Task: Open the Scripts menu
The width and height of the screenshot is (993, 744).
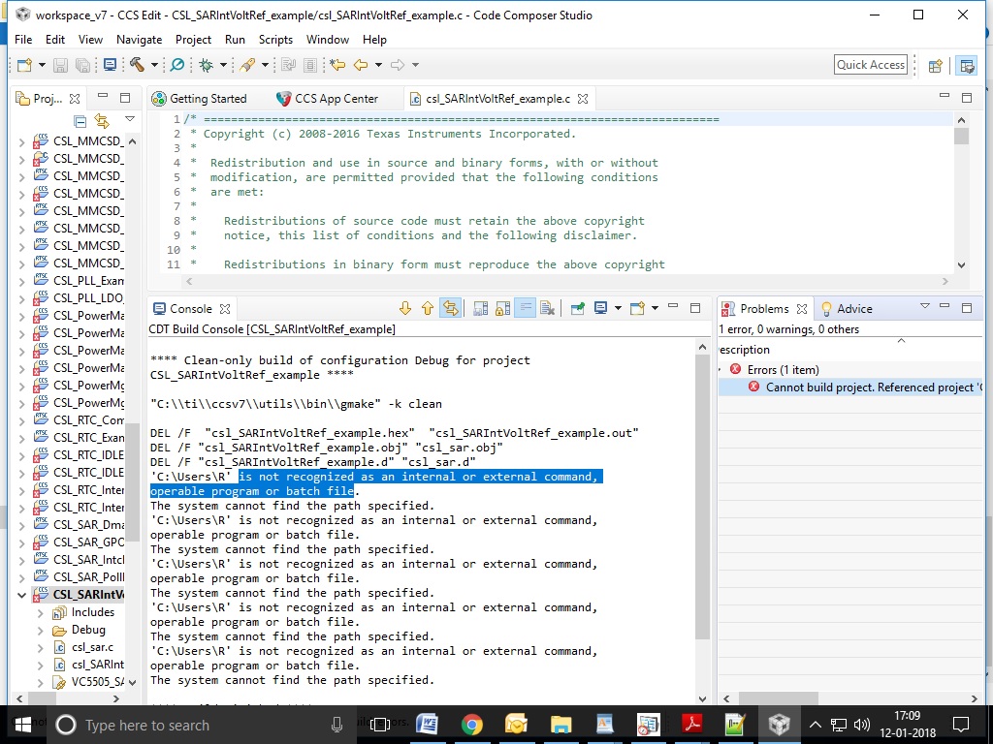Action: tap(275, 39)
